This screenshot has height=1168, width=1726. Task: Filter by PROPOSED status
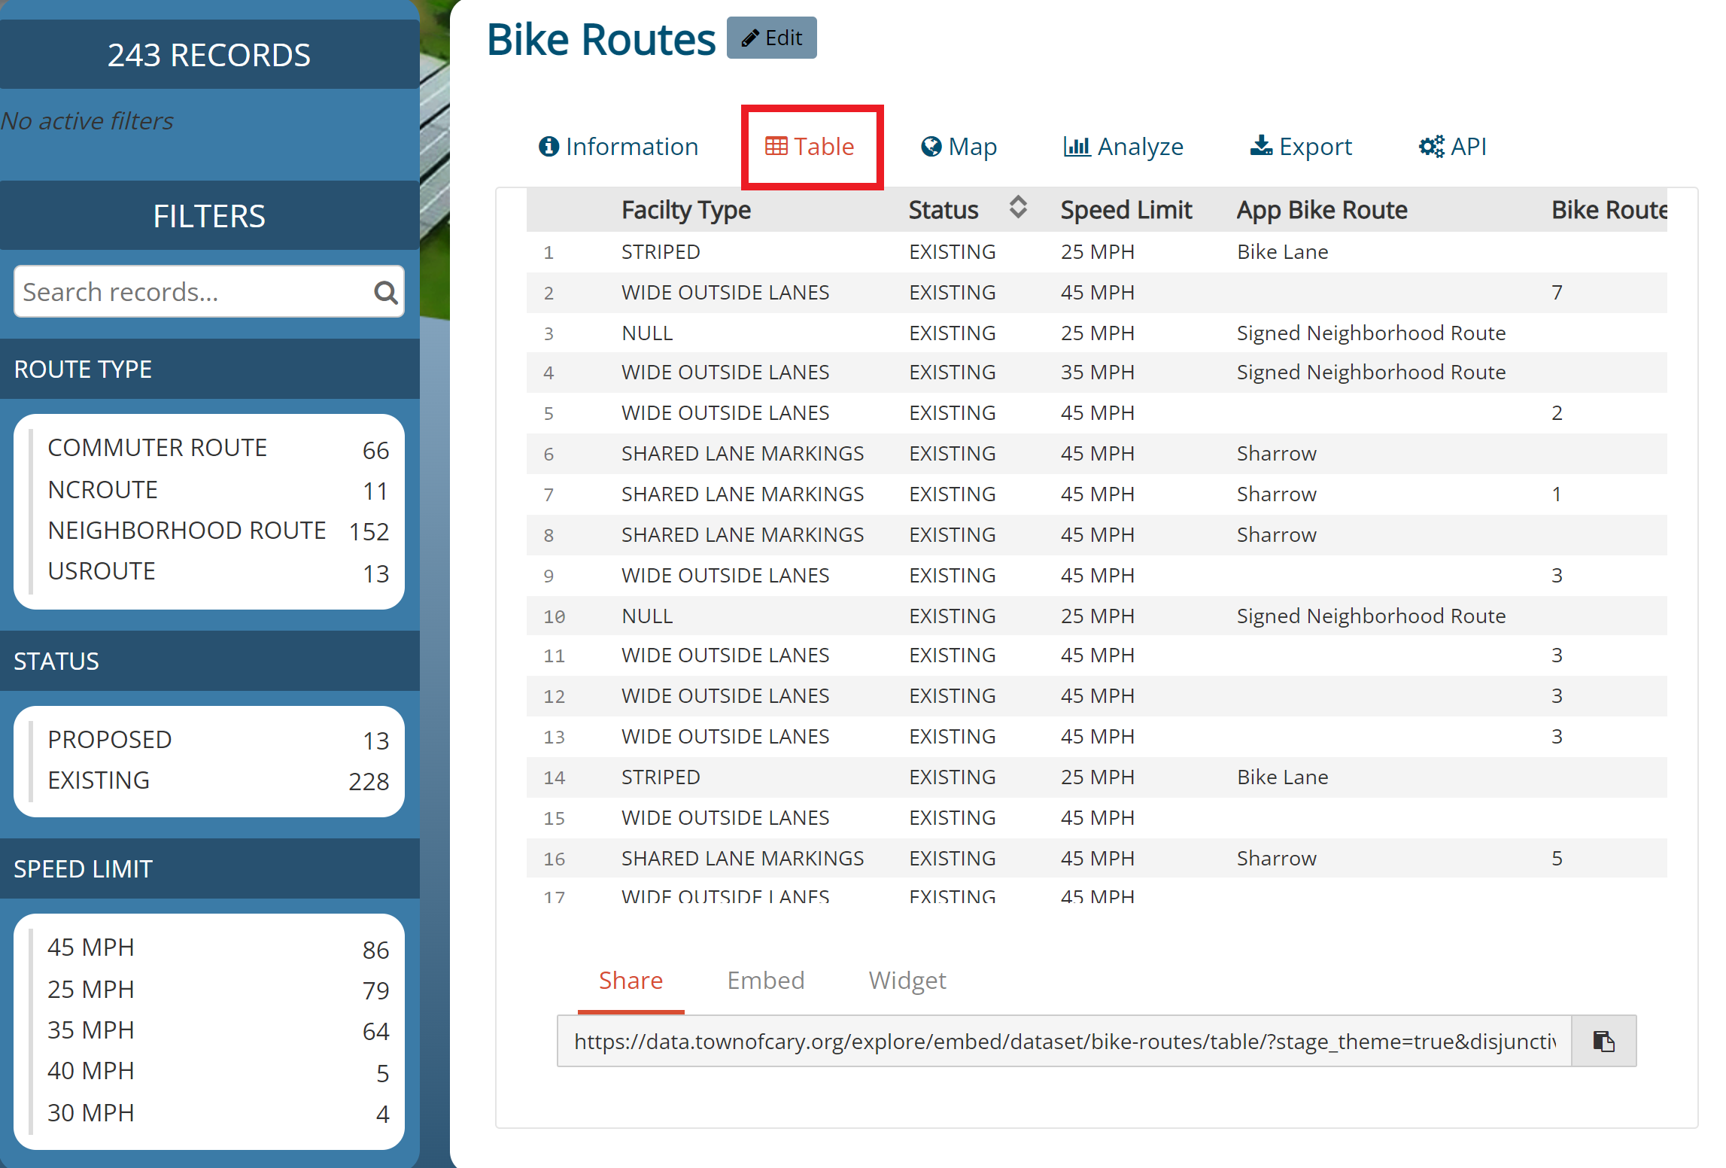click(110, 740)
